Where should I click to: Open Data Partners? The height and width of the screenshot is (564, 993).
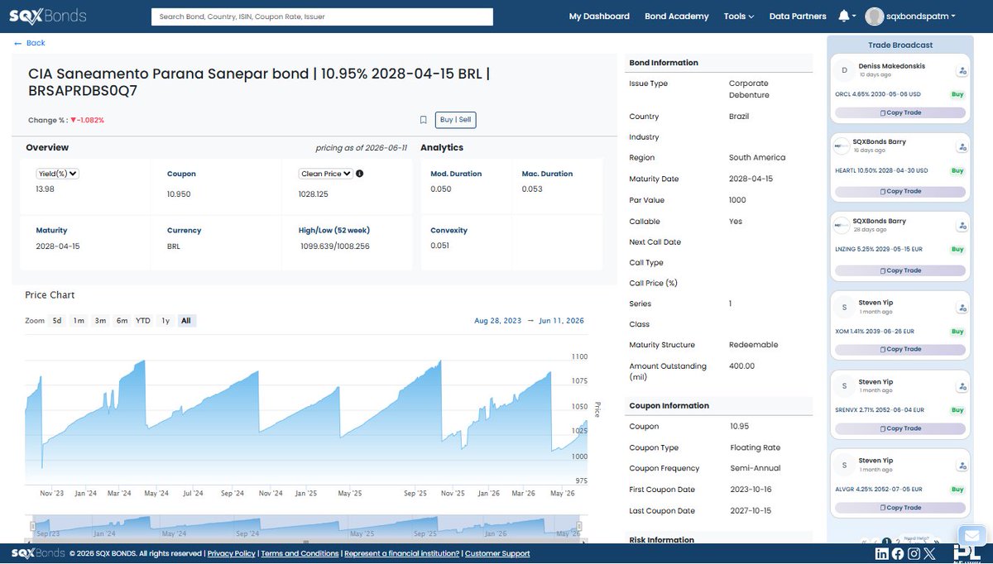(798, 16)
